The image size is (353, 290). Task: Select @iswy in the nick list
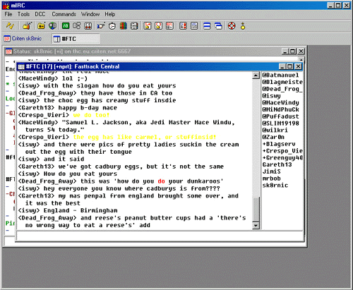[272, 96]
